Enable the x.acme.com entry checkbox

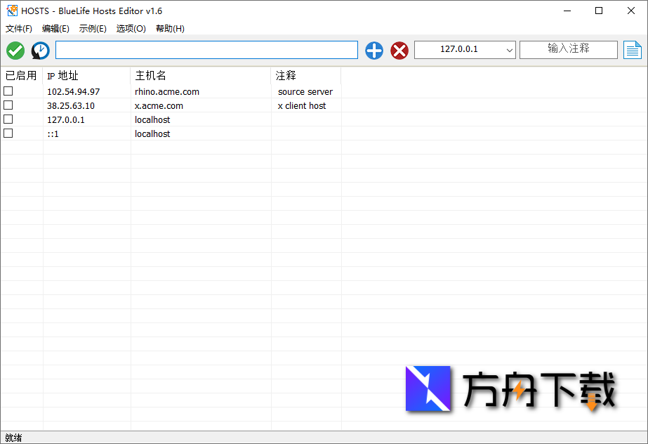point(8,105)
